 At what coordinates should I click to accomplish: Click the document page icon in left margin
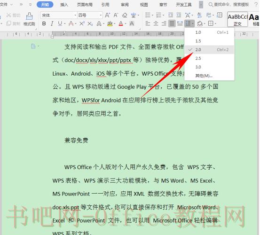(33, 46)
